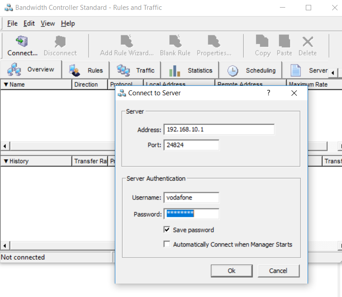Select the Scheduling tab

pyautogui.click(x=251, y=70)
